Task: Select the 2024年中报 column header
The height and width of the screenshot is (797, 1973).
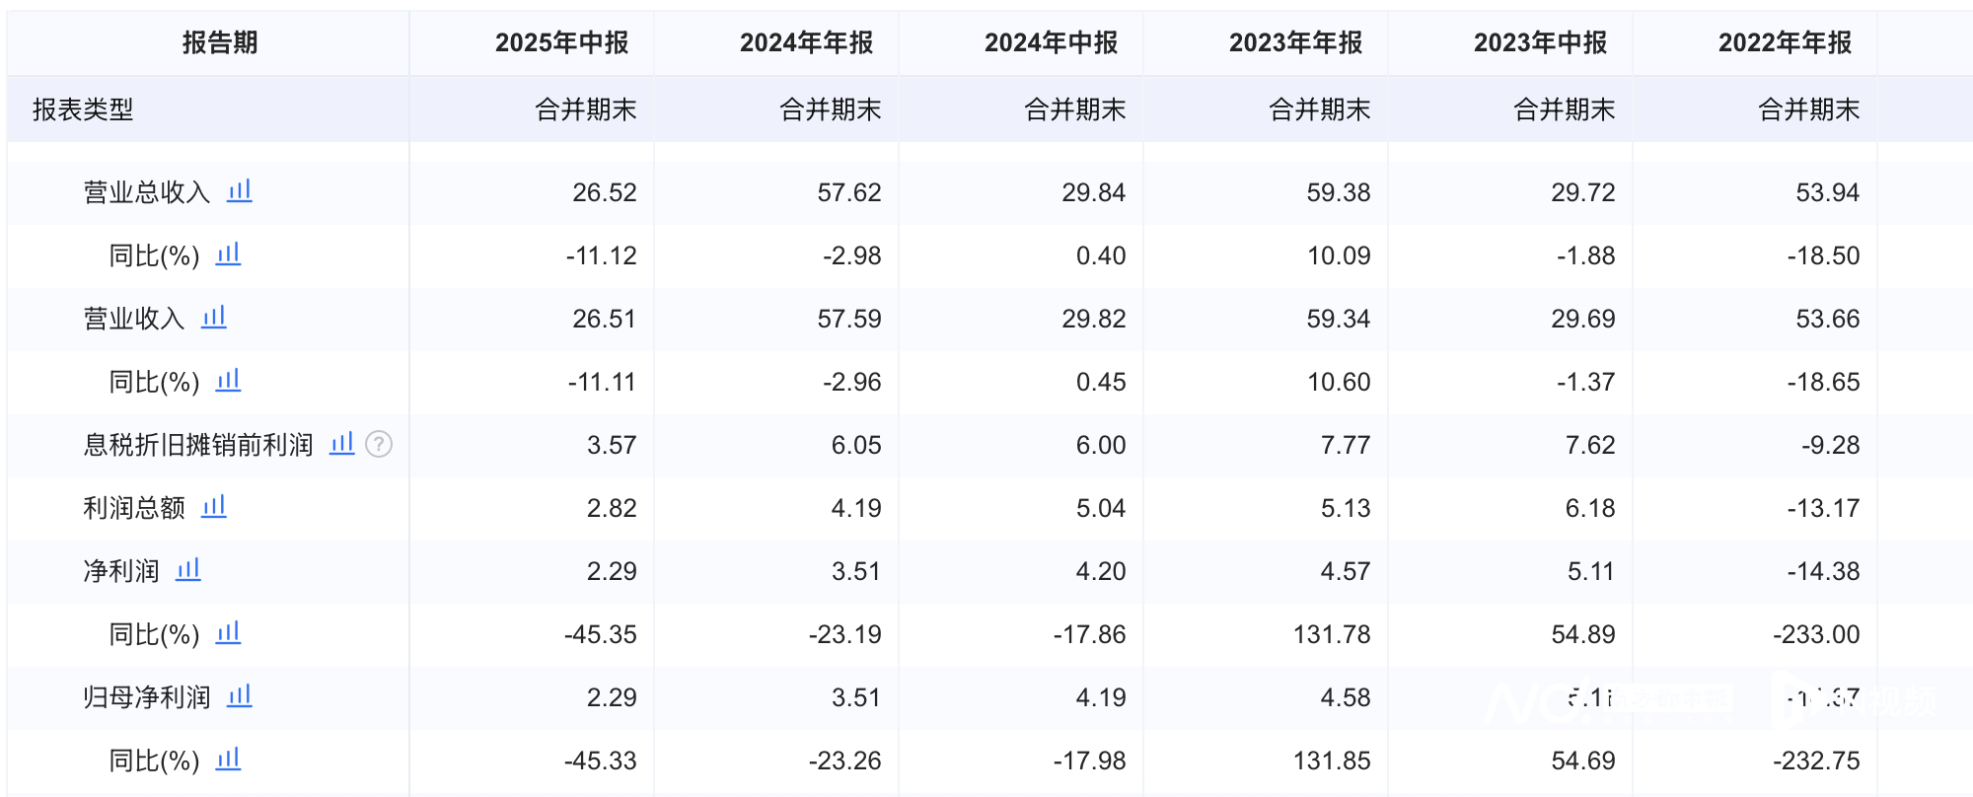Action: (1051, 42)
